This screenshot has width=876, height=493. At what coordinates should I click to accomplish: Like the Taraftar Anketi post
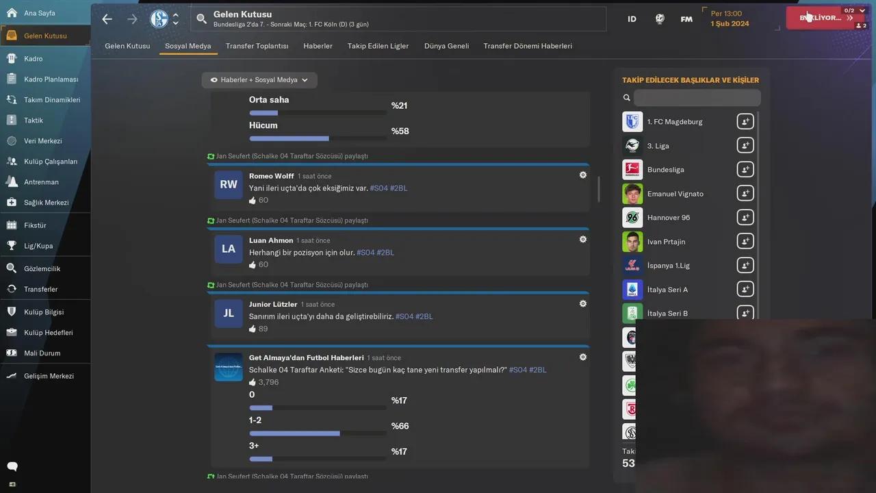(253, 382)
